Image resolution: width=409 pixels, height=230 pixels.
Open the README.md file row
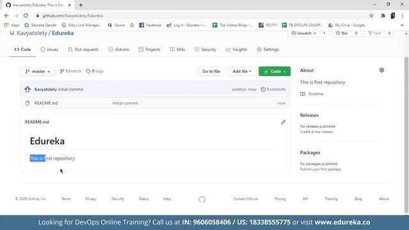155,103
